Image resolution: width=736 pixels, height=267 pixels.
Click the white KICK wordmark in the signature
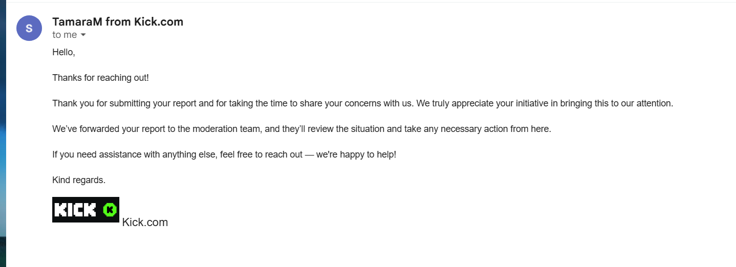75,210
